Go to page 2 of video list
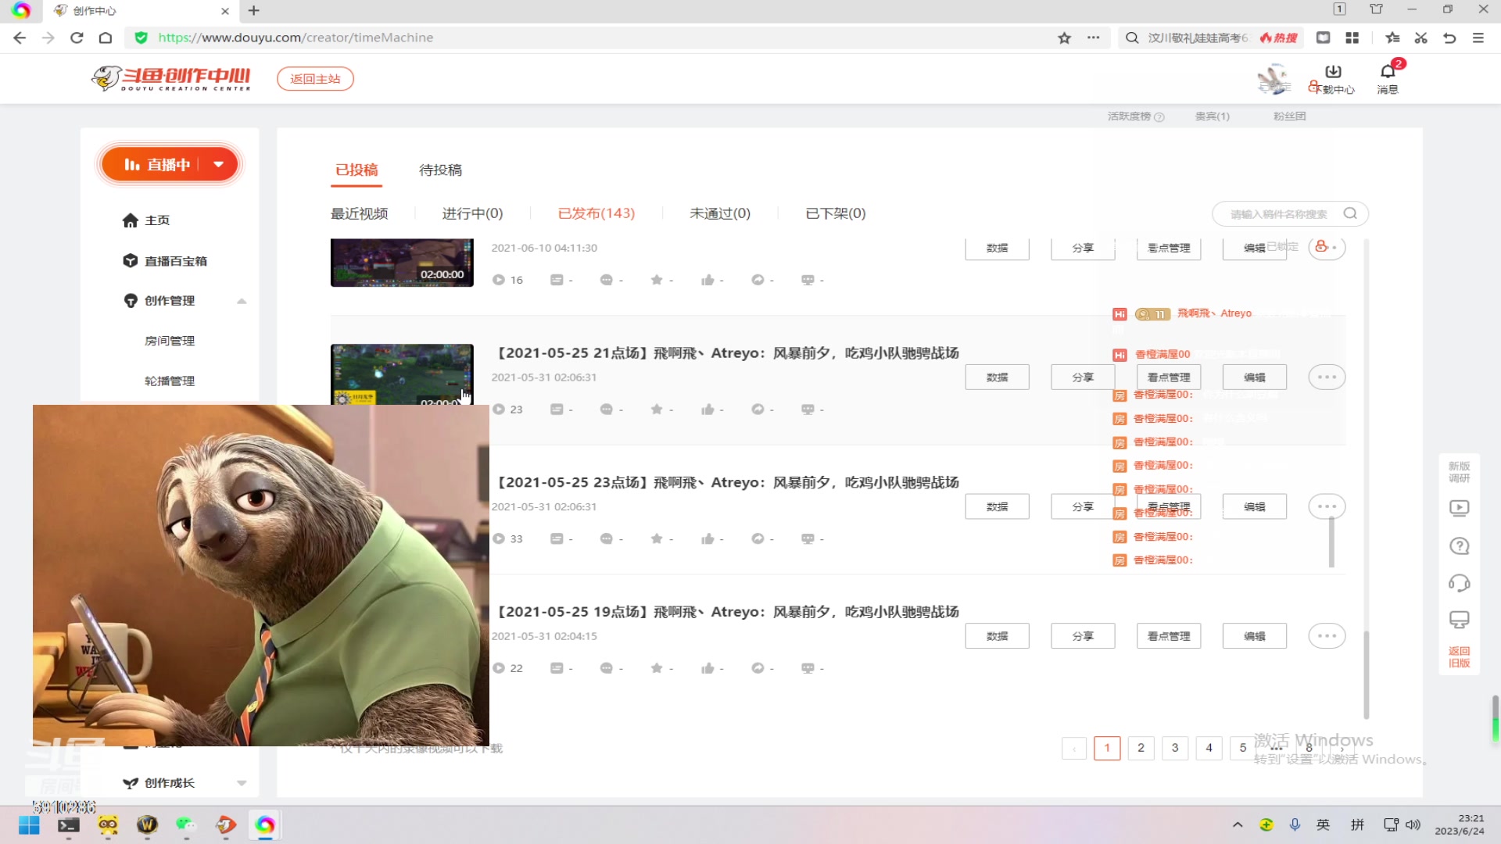1501x844 pixels. pos(1141,748)
